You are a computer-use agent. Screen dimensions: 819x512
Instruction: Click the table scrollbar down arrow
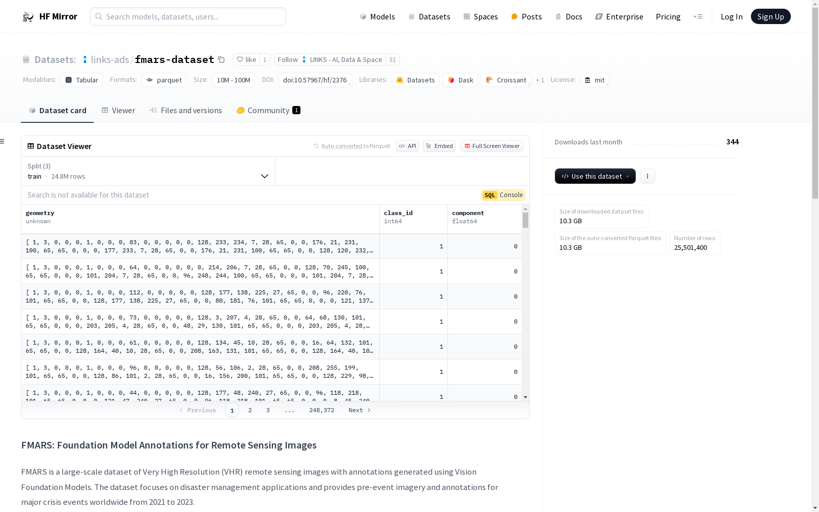tap(525, 397)
